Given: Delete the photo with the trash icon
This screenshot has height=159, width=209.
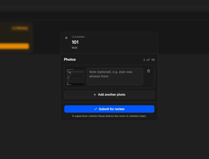Looking at the screenshot, I should pos(149,71).
